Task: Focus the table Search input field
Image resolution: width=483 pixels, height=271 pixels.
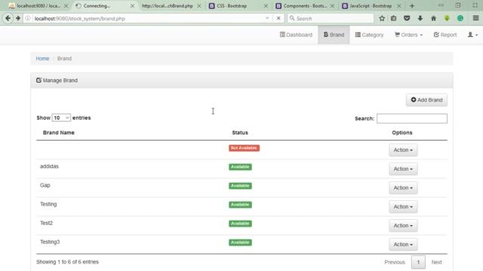Action: pyautogui.click(x=412, y=118)
